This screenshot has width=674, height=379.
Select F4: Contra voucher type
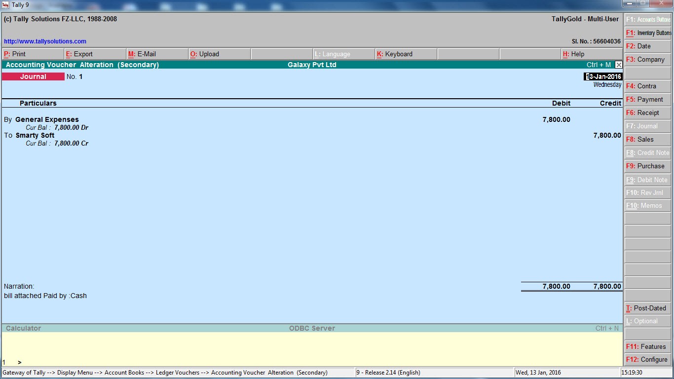tap(648, 86)
